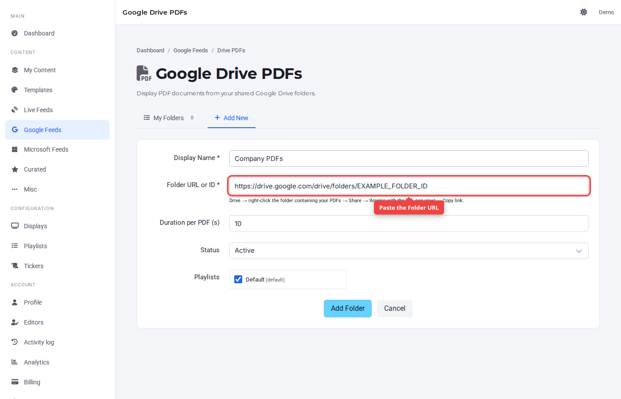Image resolution: width=621 pixels, height=399 pixels.
Task: Click the Curated star icon
Action: click(15, 169)
